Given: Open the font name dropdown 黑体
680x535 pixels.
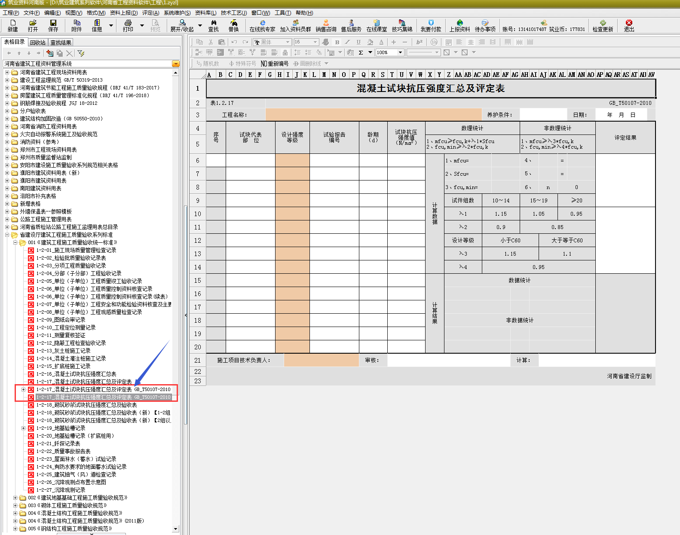Looking at the screenshot, I should coord(288,42).
